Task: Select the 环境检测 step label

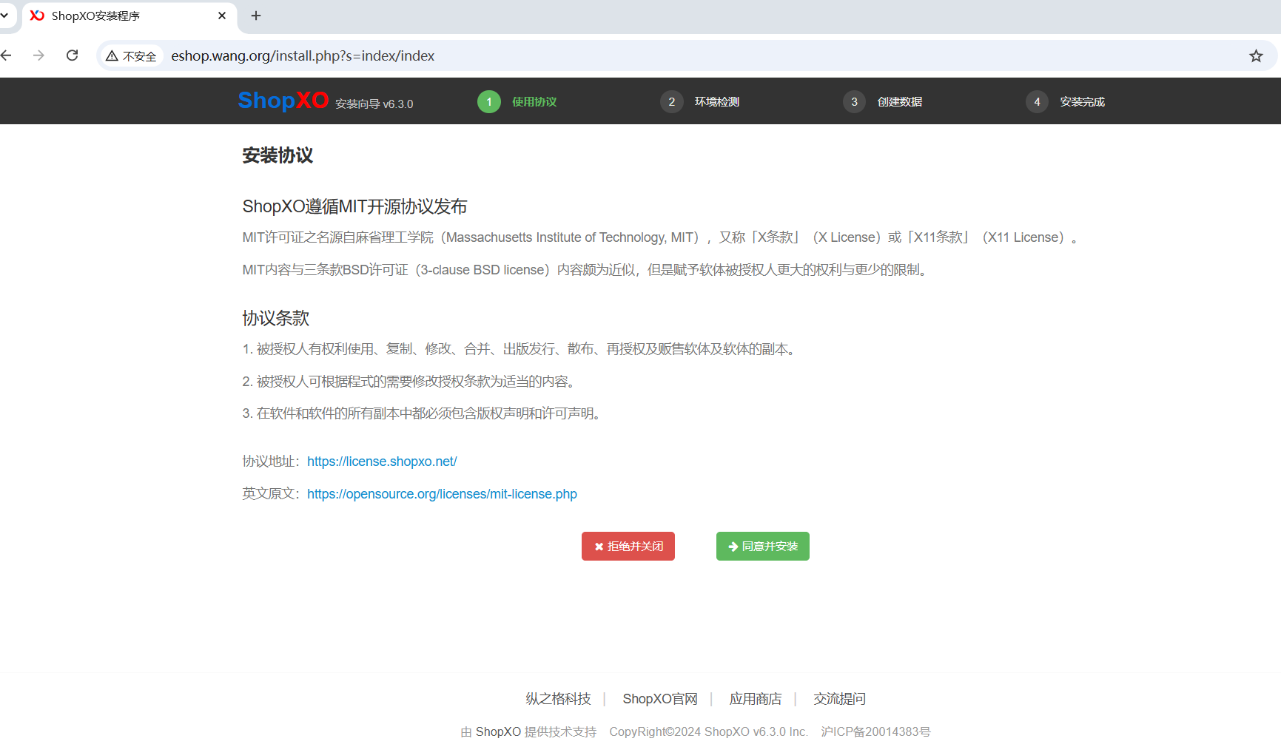Action: coord(717,102)
